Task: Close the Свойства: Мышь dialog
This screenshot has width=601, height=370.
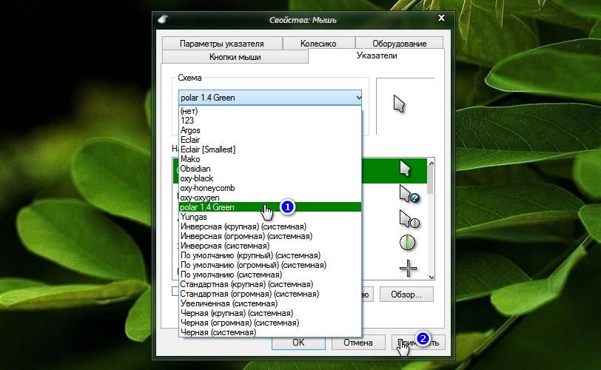Action: tap(442, 18)
